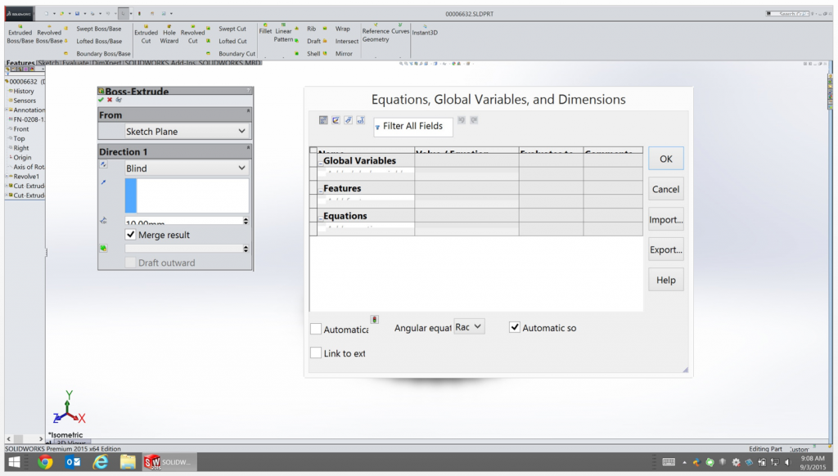Click the Export... button
838x476 pixels.
click(x=665, y=249)
